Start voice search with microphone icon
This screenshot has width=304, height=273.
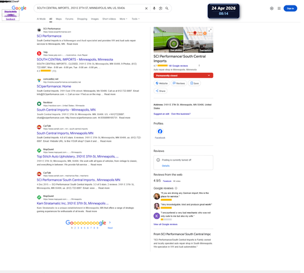tap(154, 9)
